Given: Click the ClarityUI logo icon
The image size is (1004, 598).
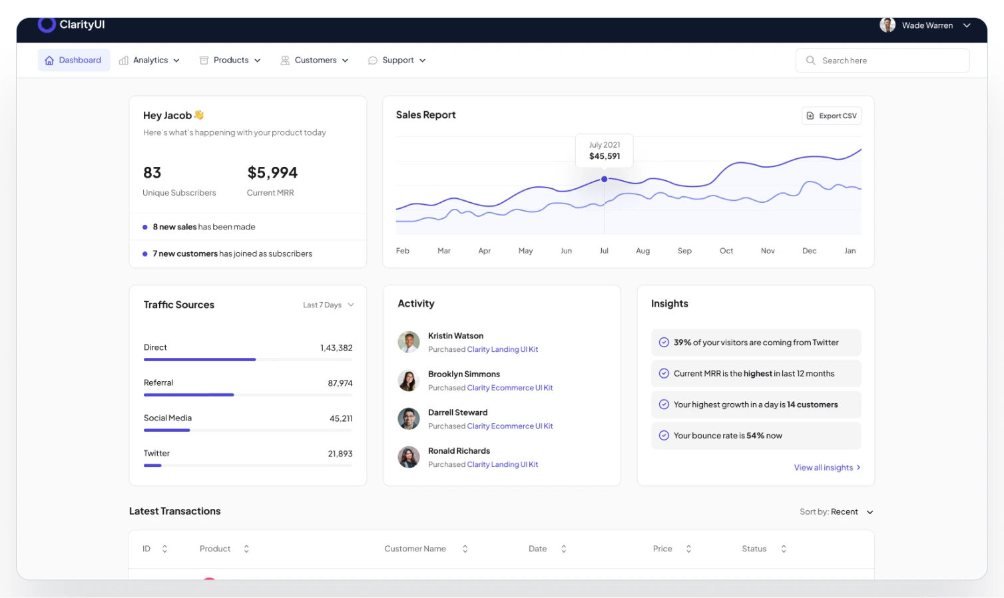Looking at the screenshot, I should click(47, 25).
